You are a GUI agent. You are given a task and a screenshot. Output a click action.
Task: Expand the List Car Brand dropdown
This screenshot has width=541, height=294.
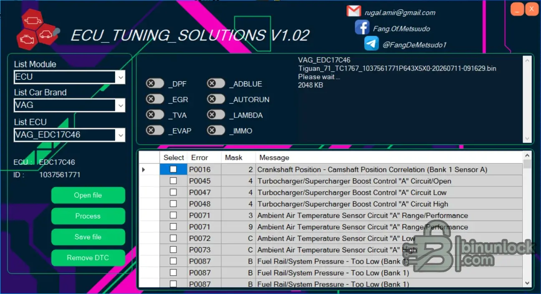tap(120, 106)
